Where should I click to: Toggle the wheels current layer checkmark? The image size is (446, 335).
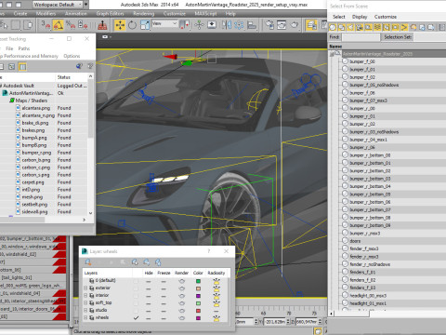pyautogui.click(x=136, y=318)
